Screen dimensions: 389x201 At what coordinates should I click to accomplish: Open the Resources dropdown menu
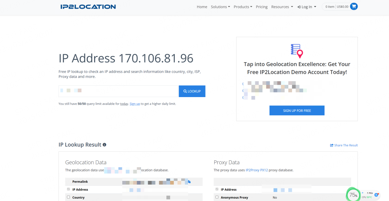[282, 7]
